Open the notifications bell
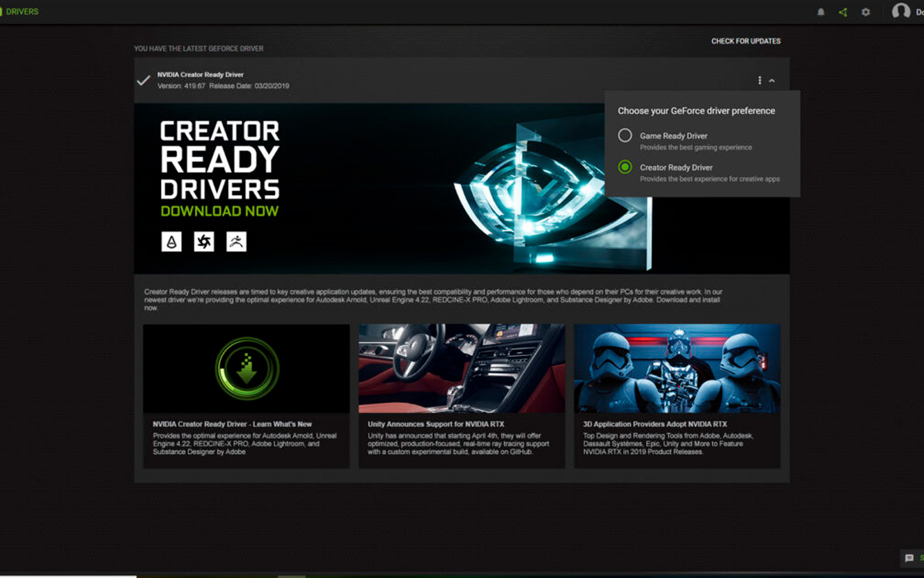 (821, 12)
